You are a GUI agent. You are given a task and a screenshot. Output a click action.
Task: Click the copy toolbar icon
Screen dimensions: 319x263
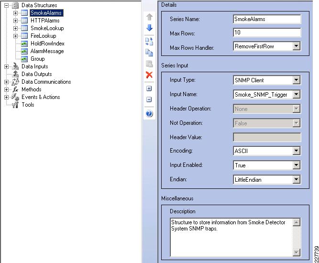pos(149,53)
